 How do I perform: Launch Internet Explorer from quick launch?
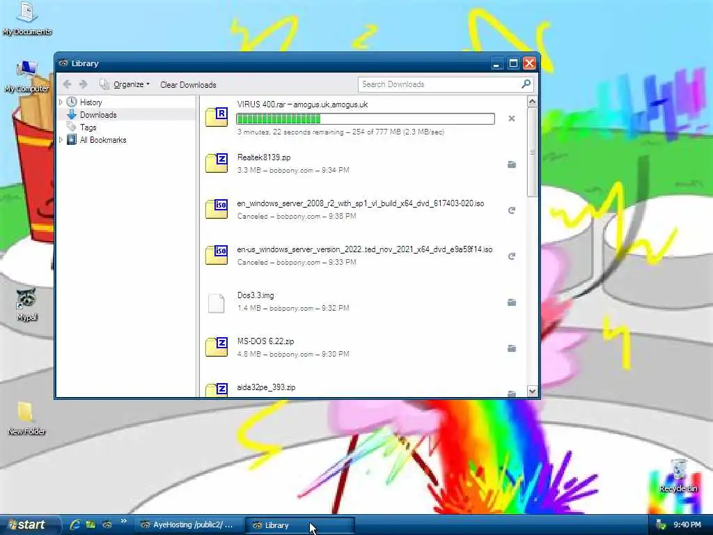coord(75,525)
